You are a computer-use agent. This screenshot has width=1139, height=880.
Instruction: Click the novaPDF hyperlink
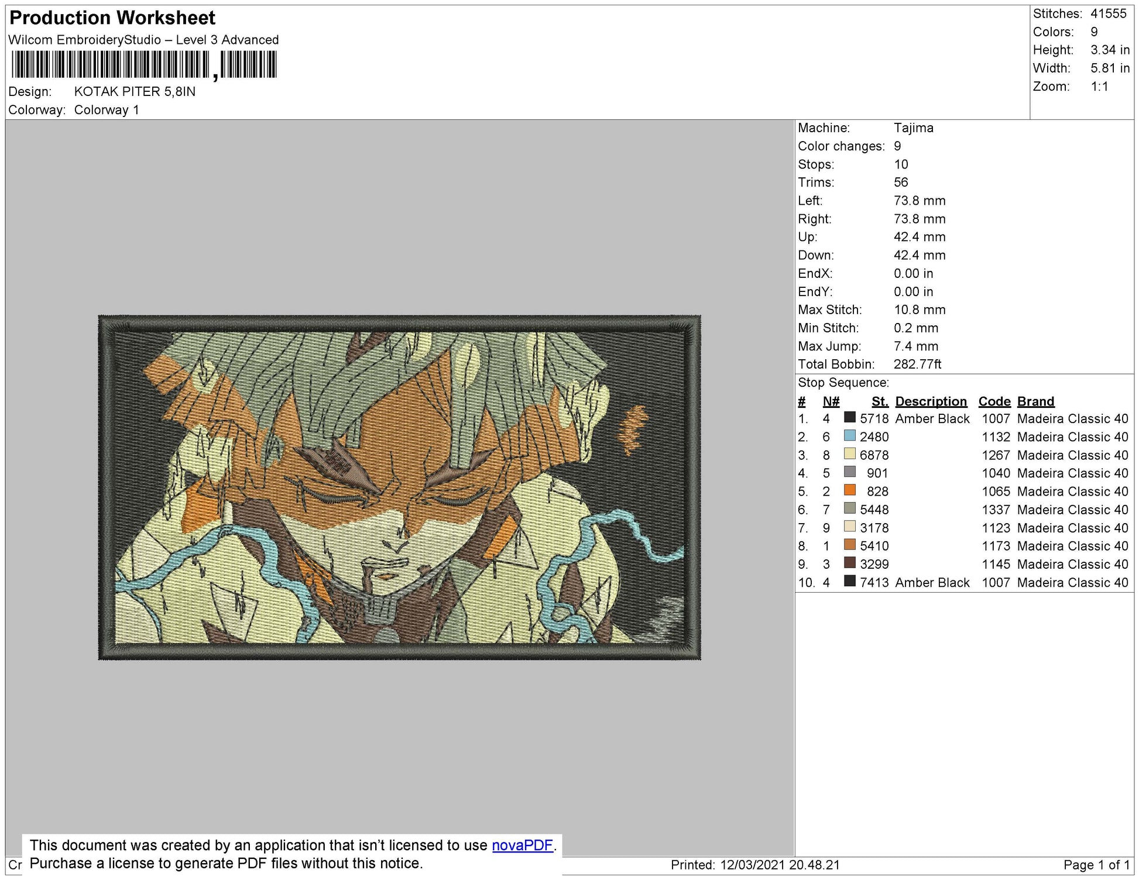tap(522, 845)
